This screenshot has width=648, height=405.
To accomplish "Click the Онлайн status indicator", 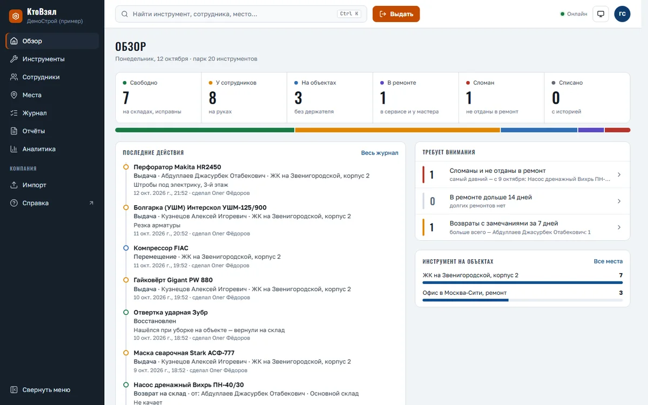I will (574, 14).
